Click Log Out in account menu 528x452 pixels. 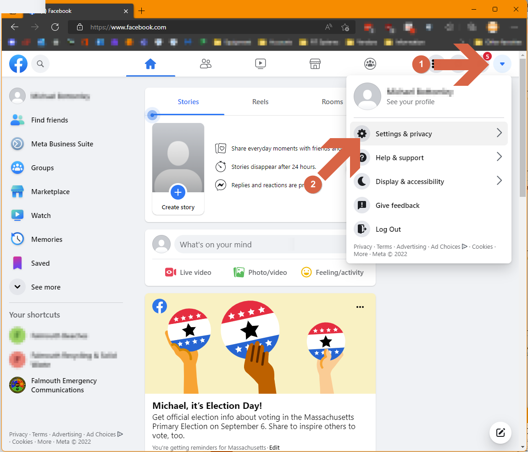pyautogui.click(x=428, y=229)
